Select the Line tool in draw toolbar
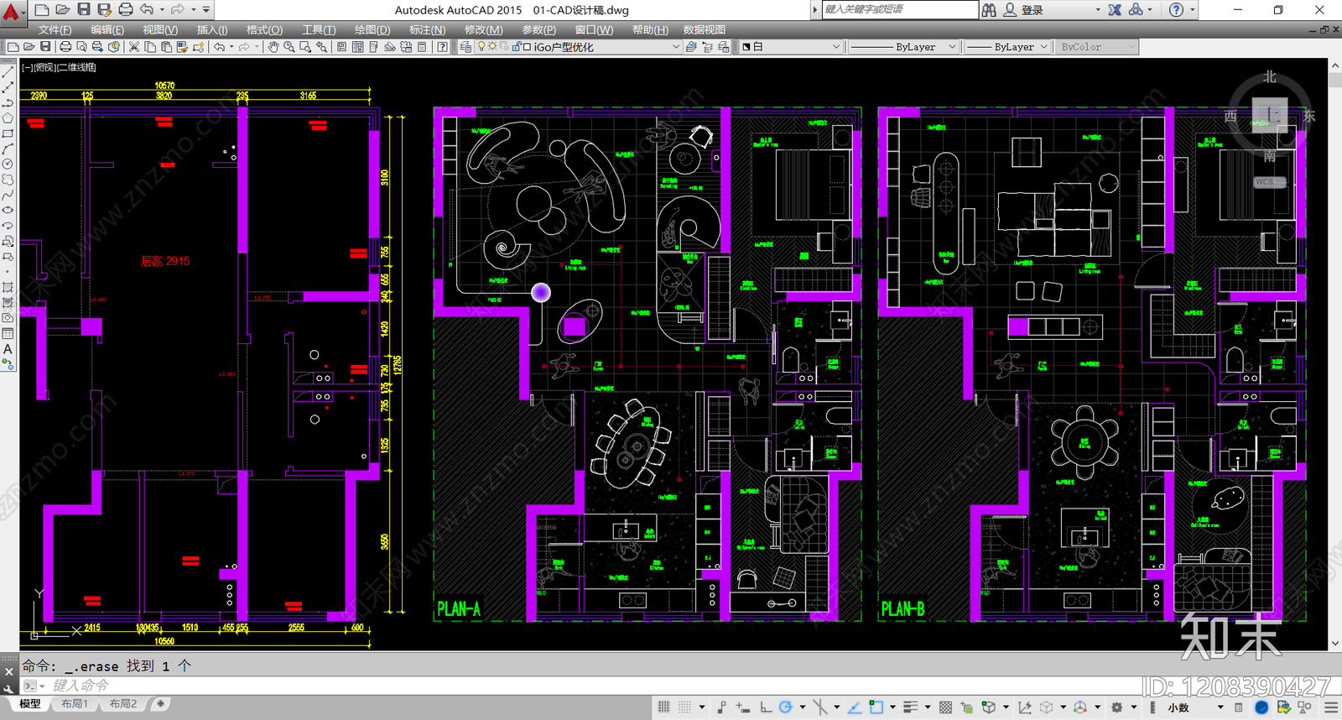Image resolution: width=1342 pixels, height=720 pixels. pos(8,72)
